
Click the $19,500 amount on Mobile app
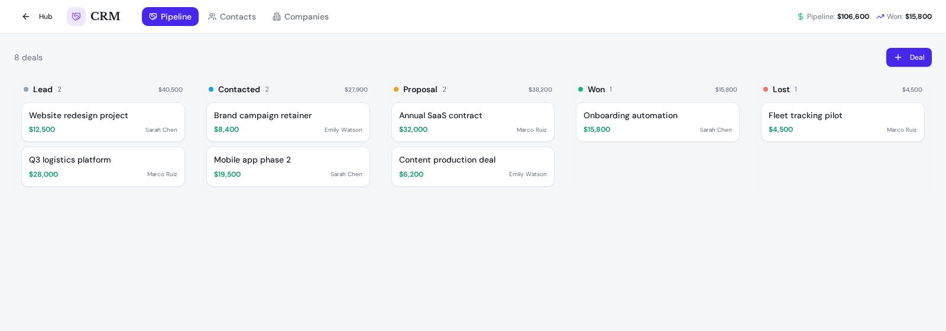[x=228, y=174]
